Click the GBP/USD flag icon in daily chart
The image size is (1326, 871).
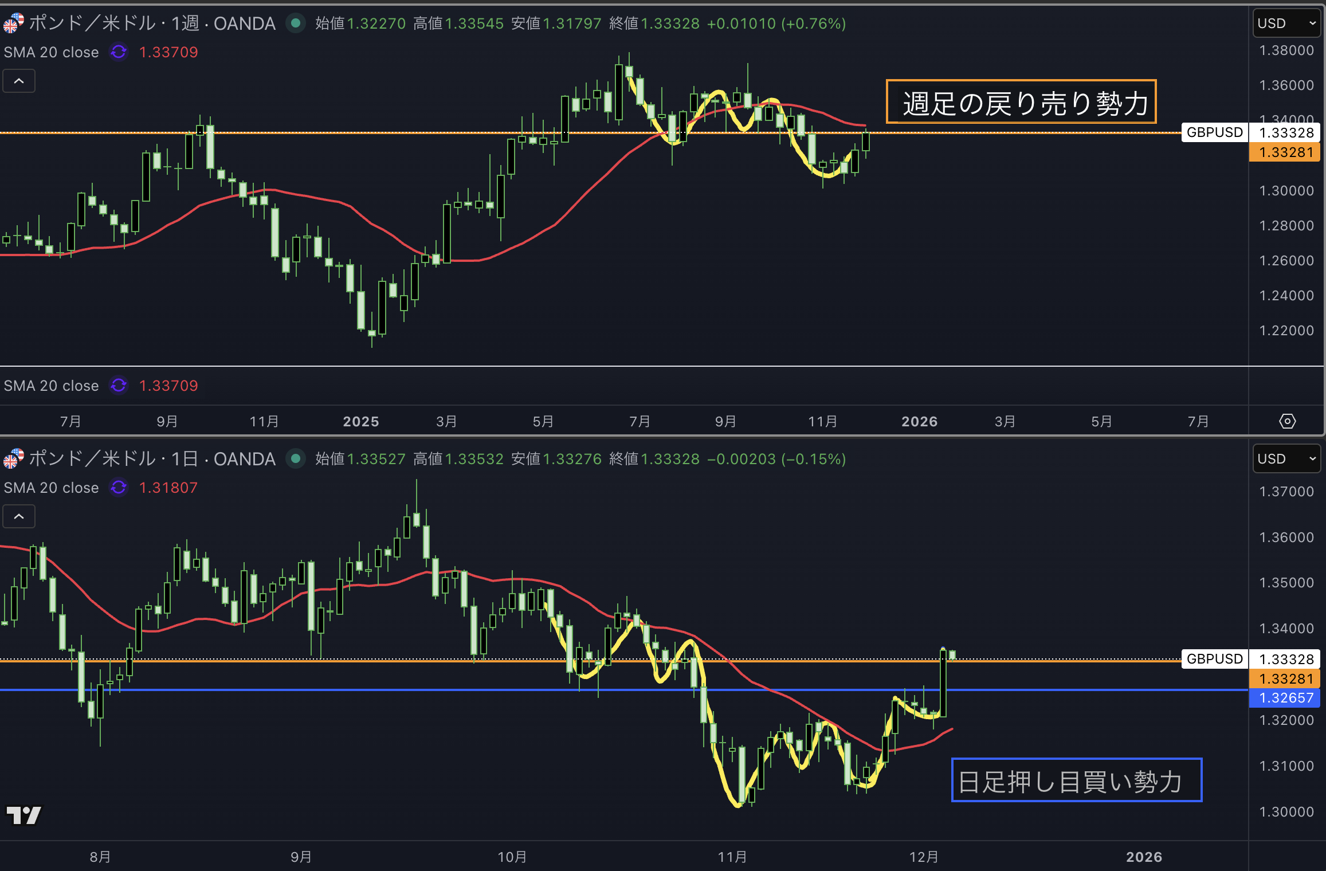pos(13,458)
